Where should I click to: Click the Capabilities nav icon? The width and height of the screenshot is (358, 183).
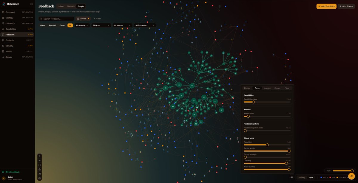pyautogui.click(x=3, y=29)
